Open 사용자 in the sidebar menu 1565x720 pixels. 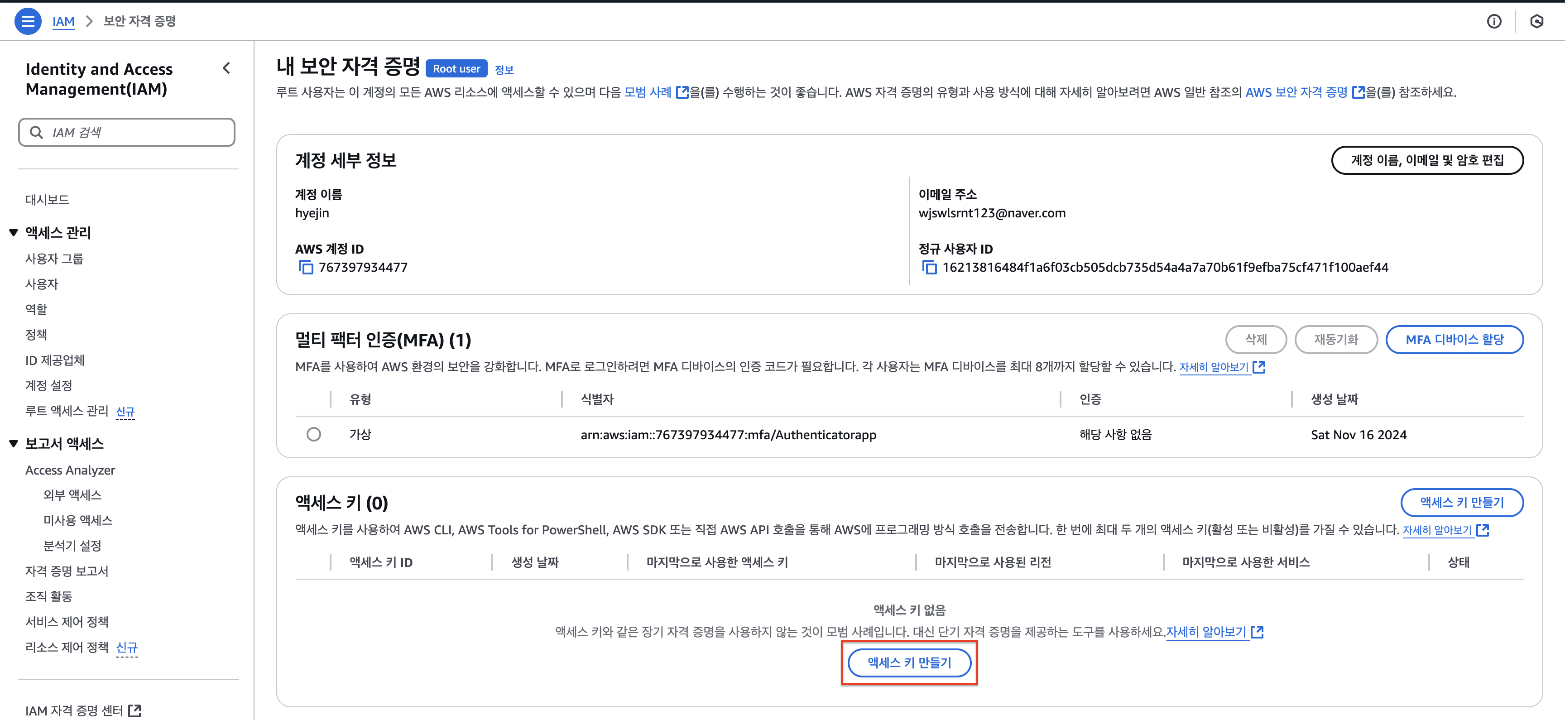tap(41, 284)
